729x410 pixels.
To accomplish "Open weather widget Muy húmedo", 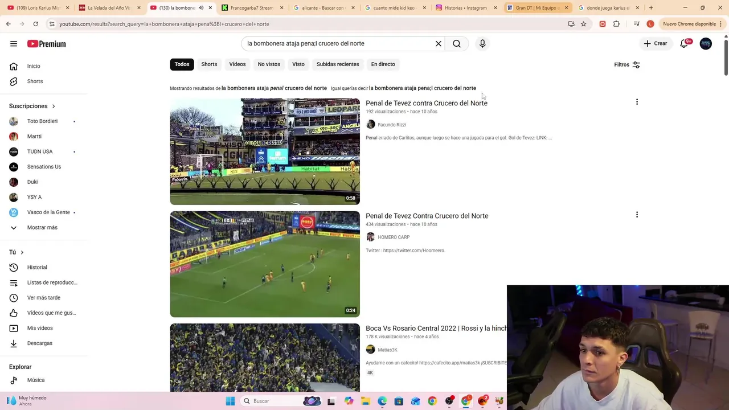I will [x=27, y=401].
